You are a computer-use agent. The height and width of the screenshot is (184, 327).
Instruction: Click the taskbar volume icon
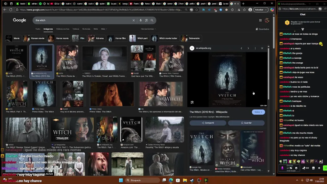pyautogui.click(x=311, y=180)
